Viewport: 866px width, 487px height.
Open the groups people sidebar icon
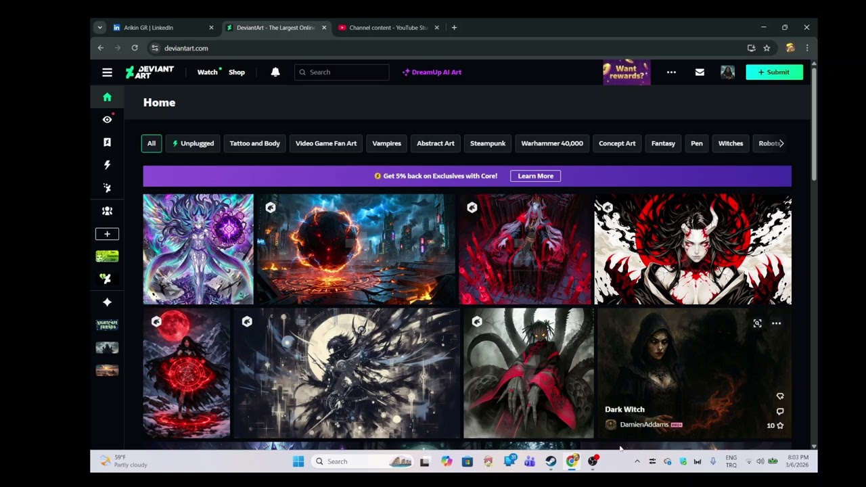[107, 211]
